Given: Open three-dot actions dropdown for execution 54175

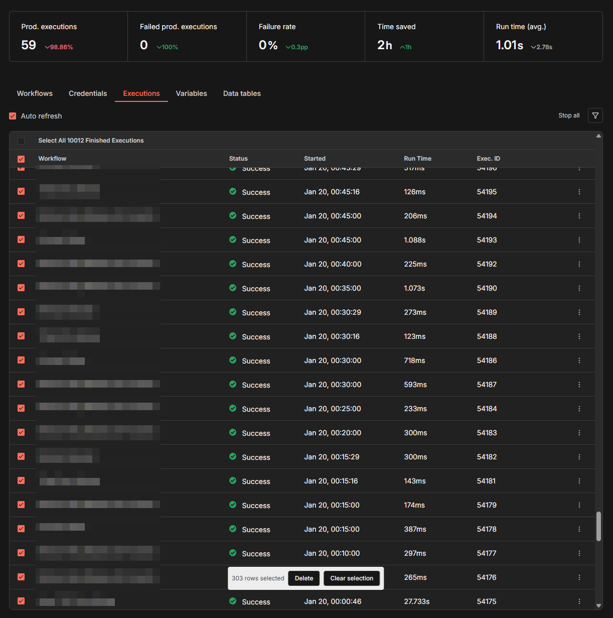Looking at the screenshot, I should (x=579, y=601).
